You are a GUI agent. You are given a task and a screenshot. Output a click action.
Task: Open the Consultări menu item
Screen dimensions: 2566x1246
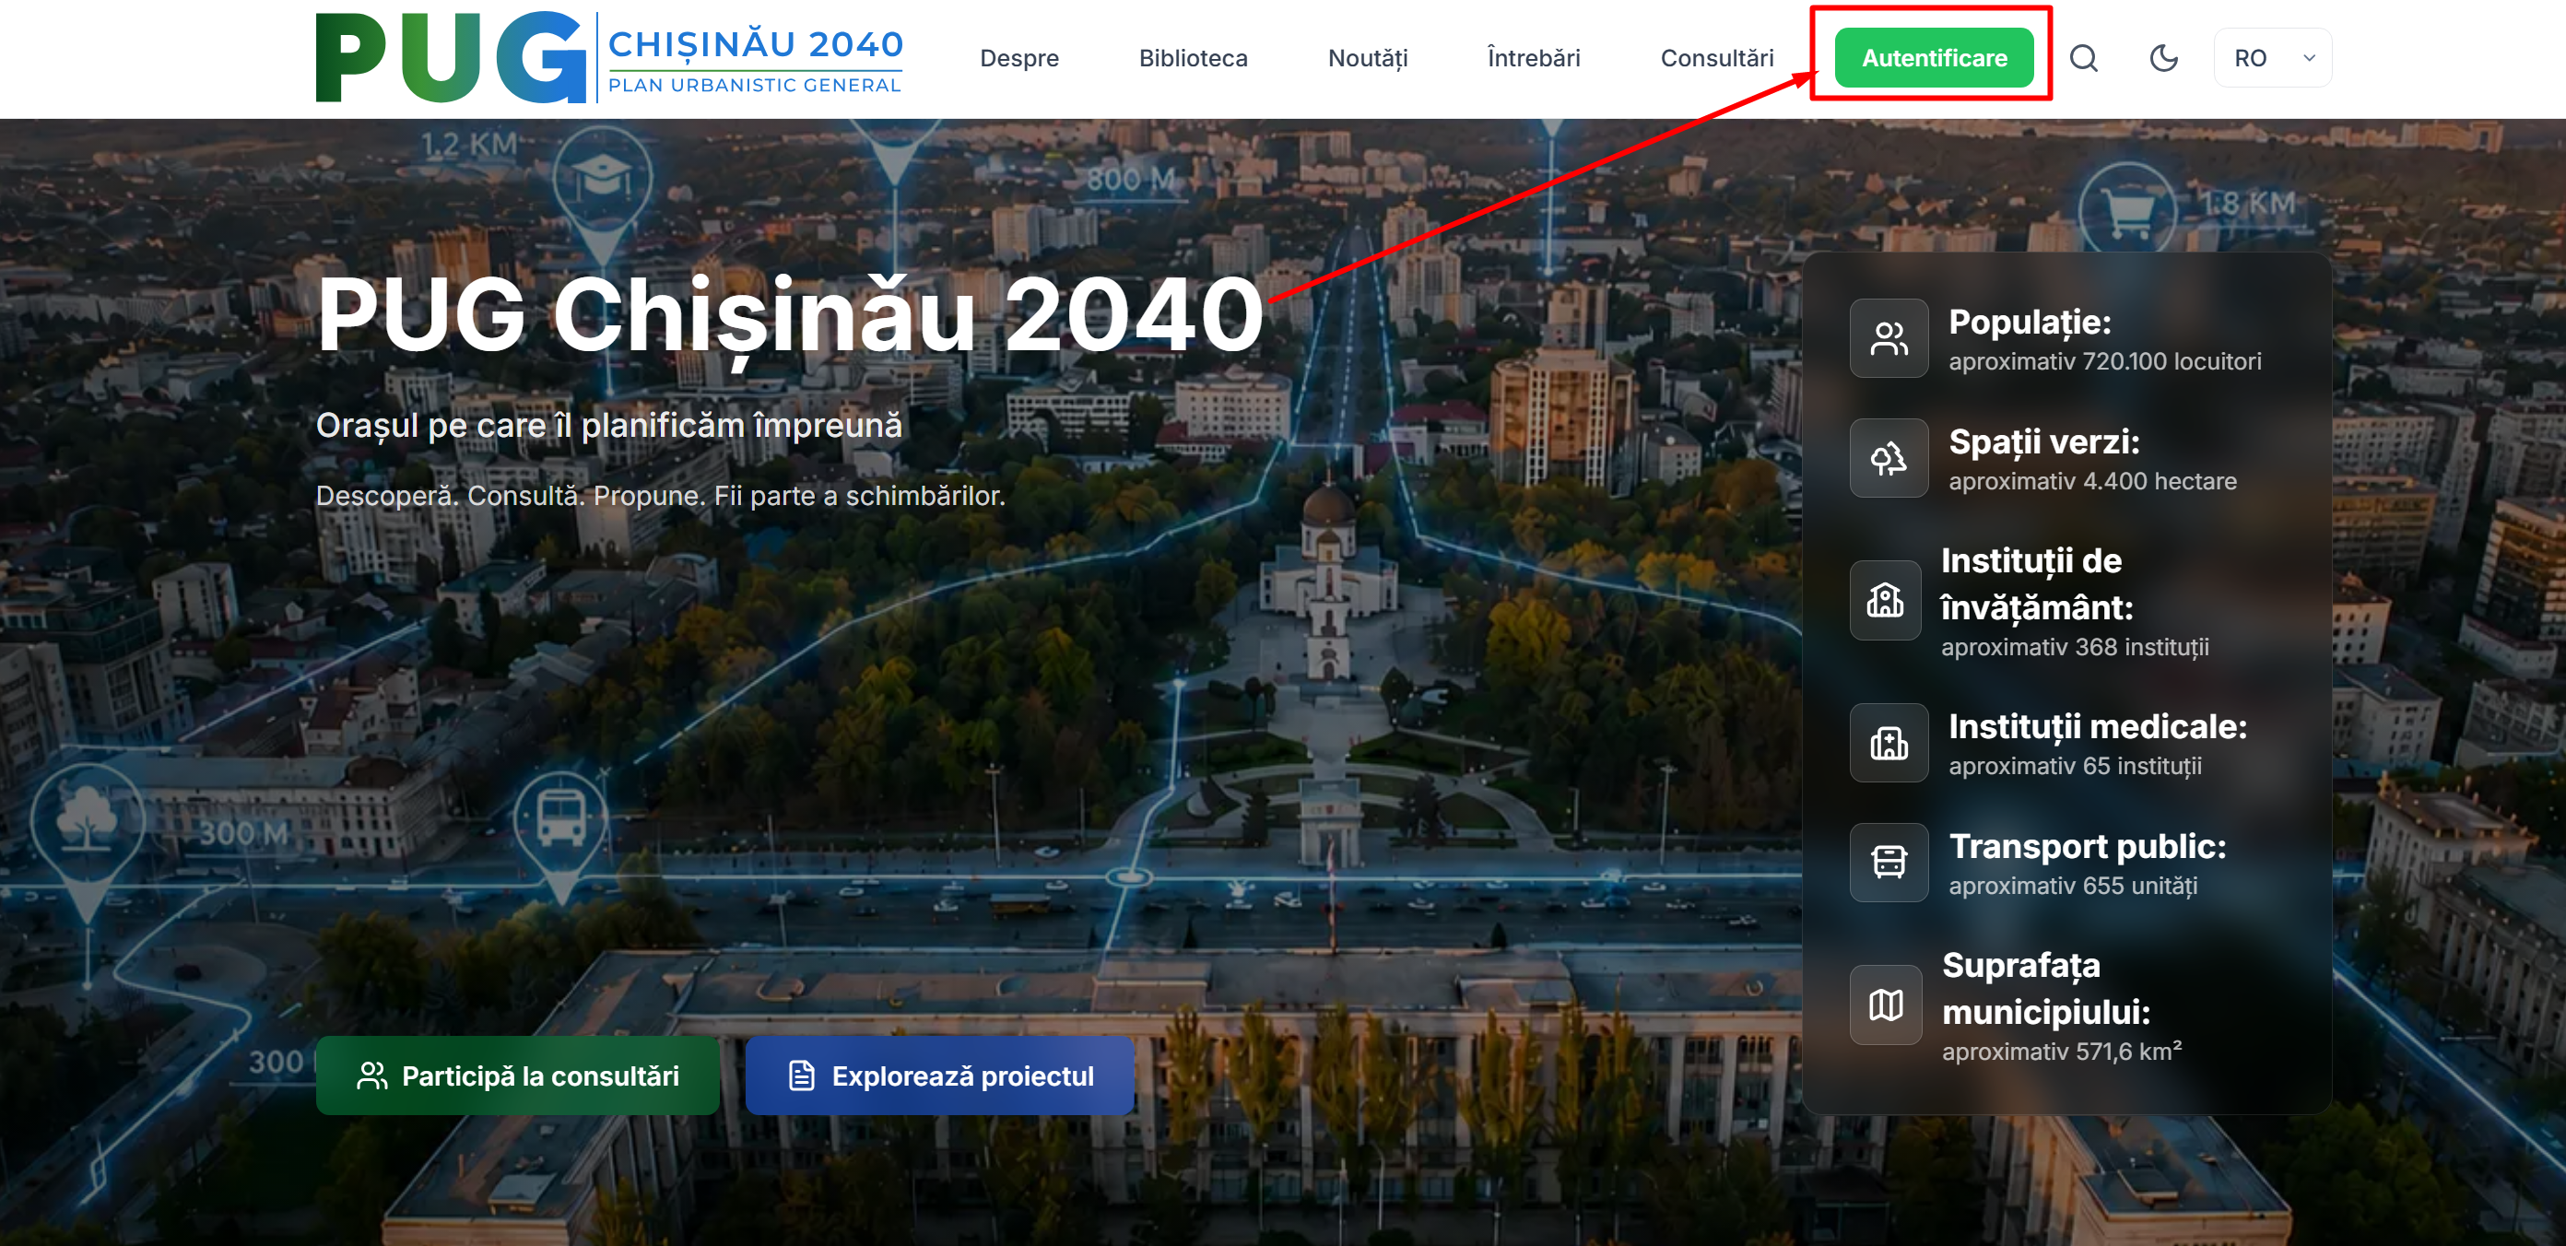[x=1716, y=58]
